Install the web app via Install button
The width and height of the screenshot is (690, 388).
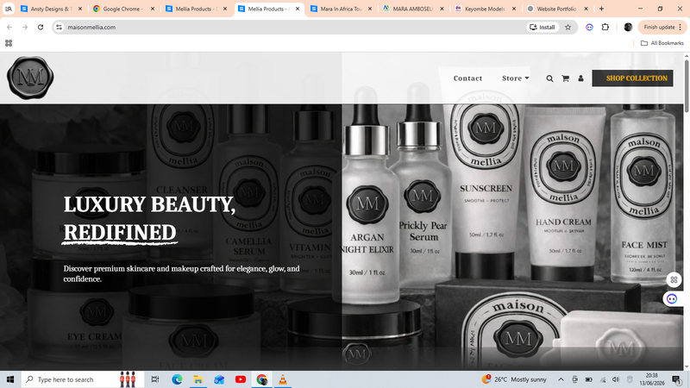pyautogui.click(x=543, y=28)
